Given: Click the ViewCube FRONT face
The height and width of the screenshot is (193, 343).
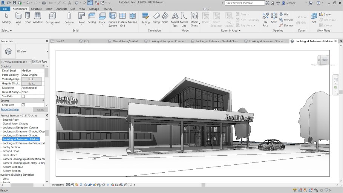Looking at the screenshot, I should tap(324, 60).
